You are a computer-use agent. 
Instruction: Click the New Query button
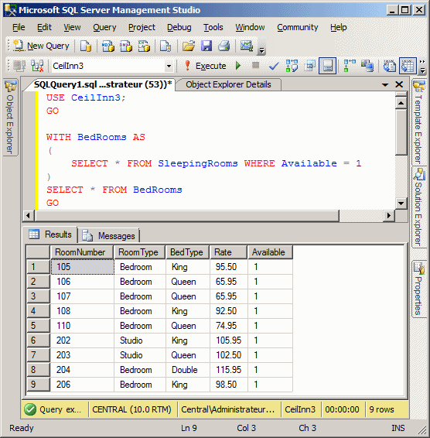click(x=41, y=46)
